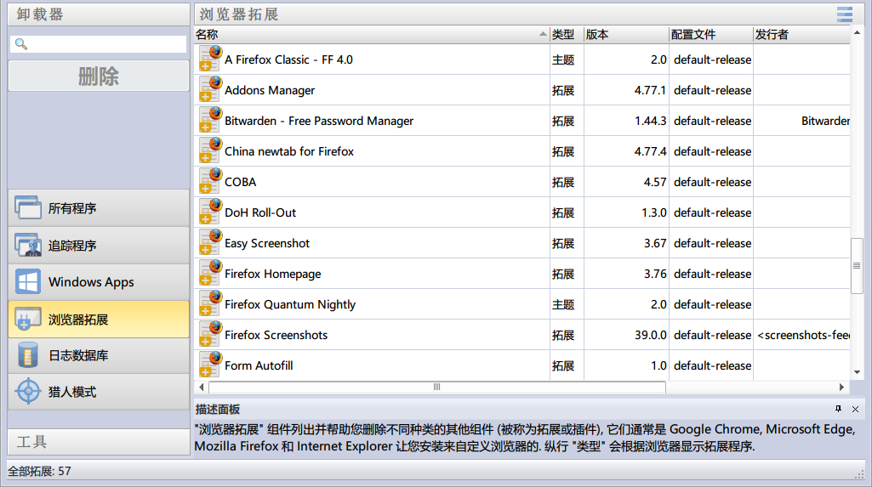
Task: Click the Logs Database (日志数据库) icon
Action: pos(28,355)
